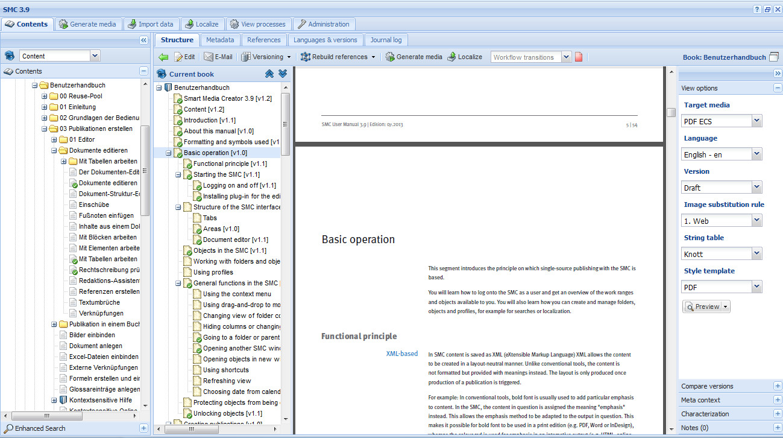Click the Current book header icon

point(161,74)
